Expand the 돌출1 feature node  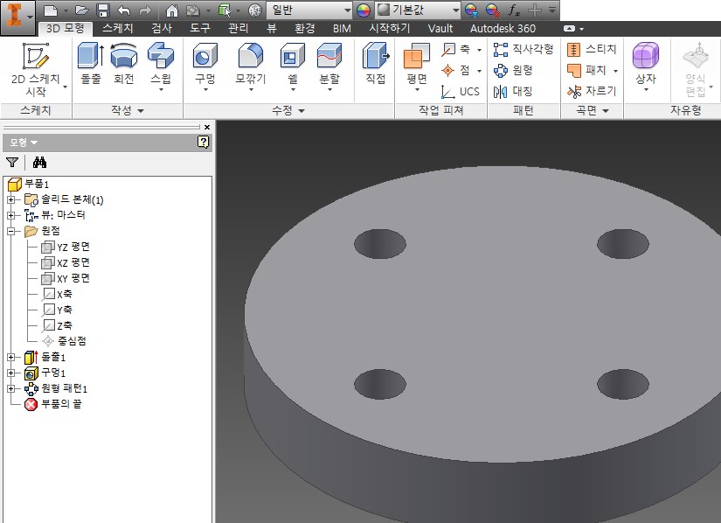click(x=11, y=357)
